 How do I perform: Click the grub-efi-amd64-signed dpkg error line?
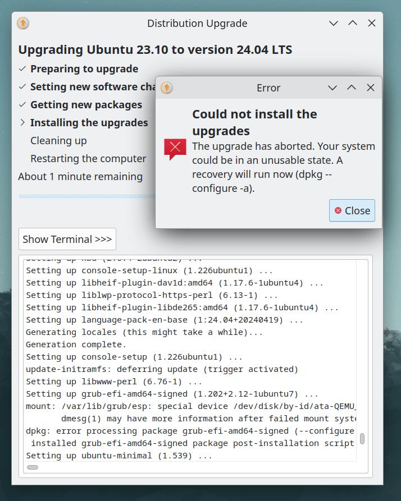(190, 431)
